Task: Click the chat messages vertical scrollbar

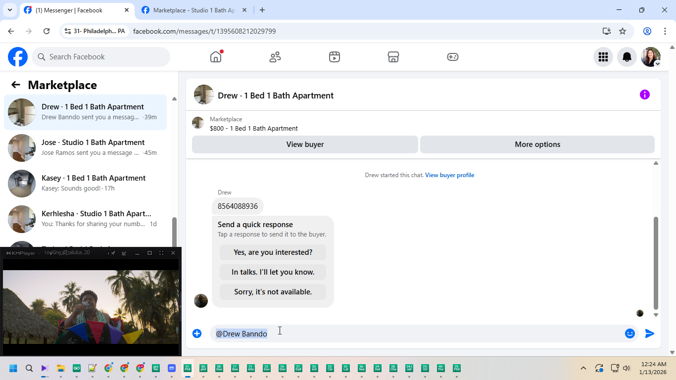Action: pyautogui.click(x=656, y=263)
